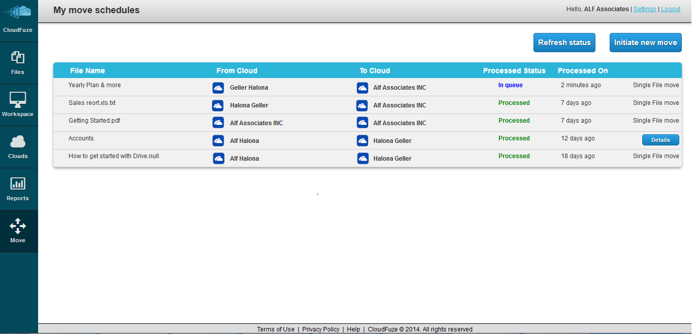The image size is (694, 334).
Task: Click From Cloud icon for Yearly Plan row
Action: click(x=218, y=88)
